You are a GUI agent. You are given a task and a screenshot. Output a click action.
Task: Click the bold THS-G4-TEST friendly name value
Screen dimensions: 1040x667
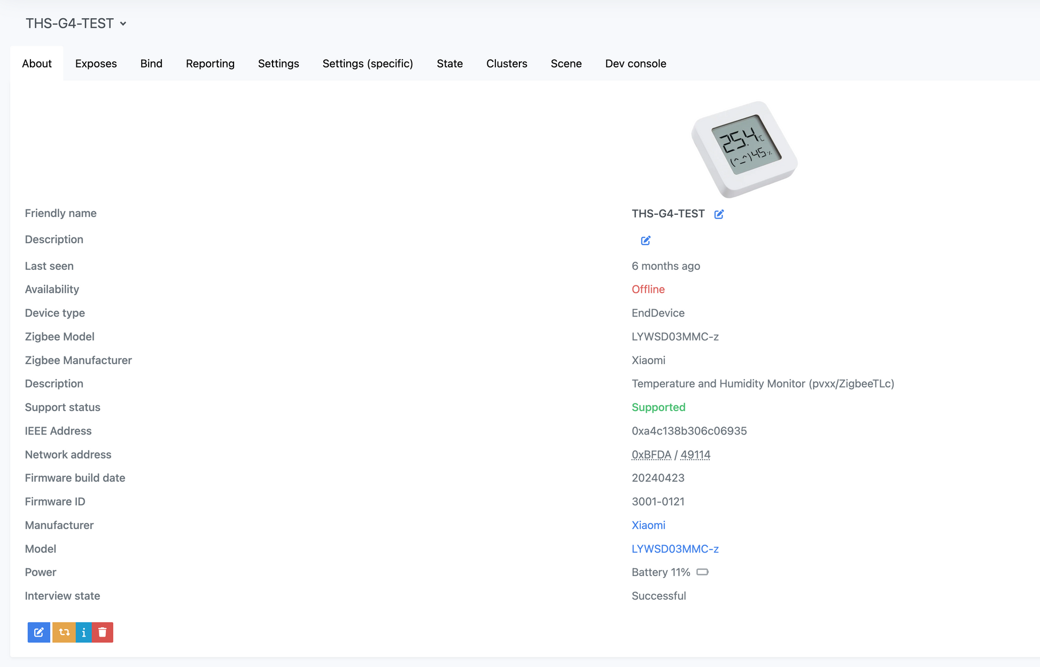[668, 214]
